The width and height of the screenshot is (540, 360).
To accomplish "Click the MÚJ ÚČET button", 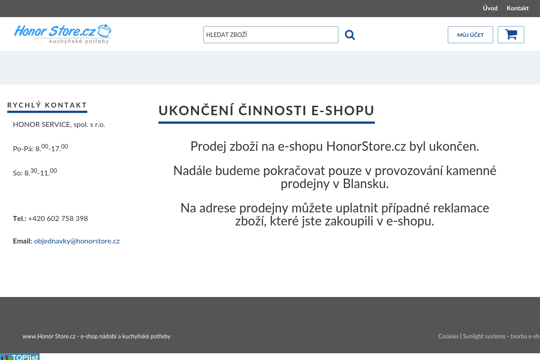I will coord(470,34).
